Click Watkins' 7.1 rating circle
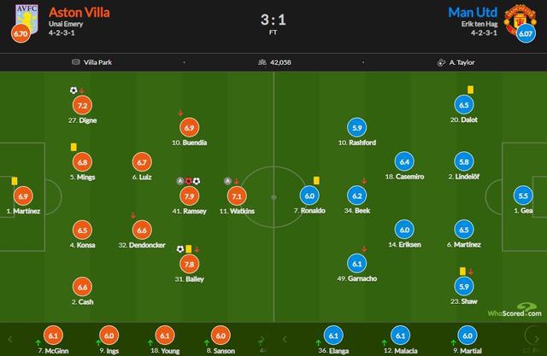This screenshot has height=356, width=547. tap(237, 196)
